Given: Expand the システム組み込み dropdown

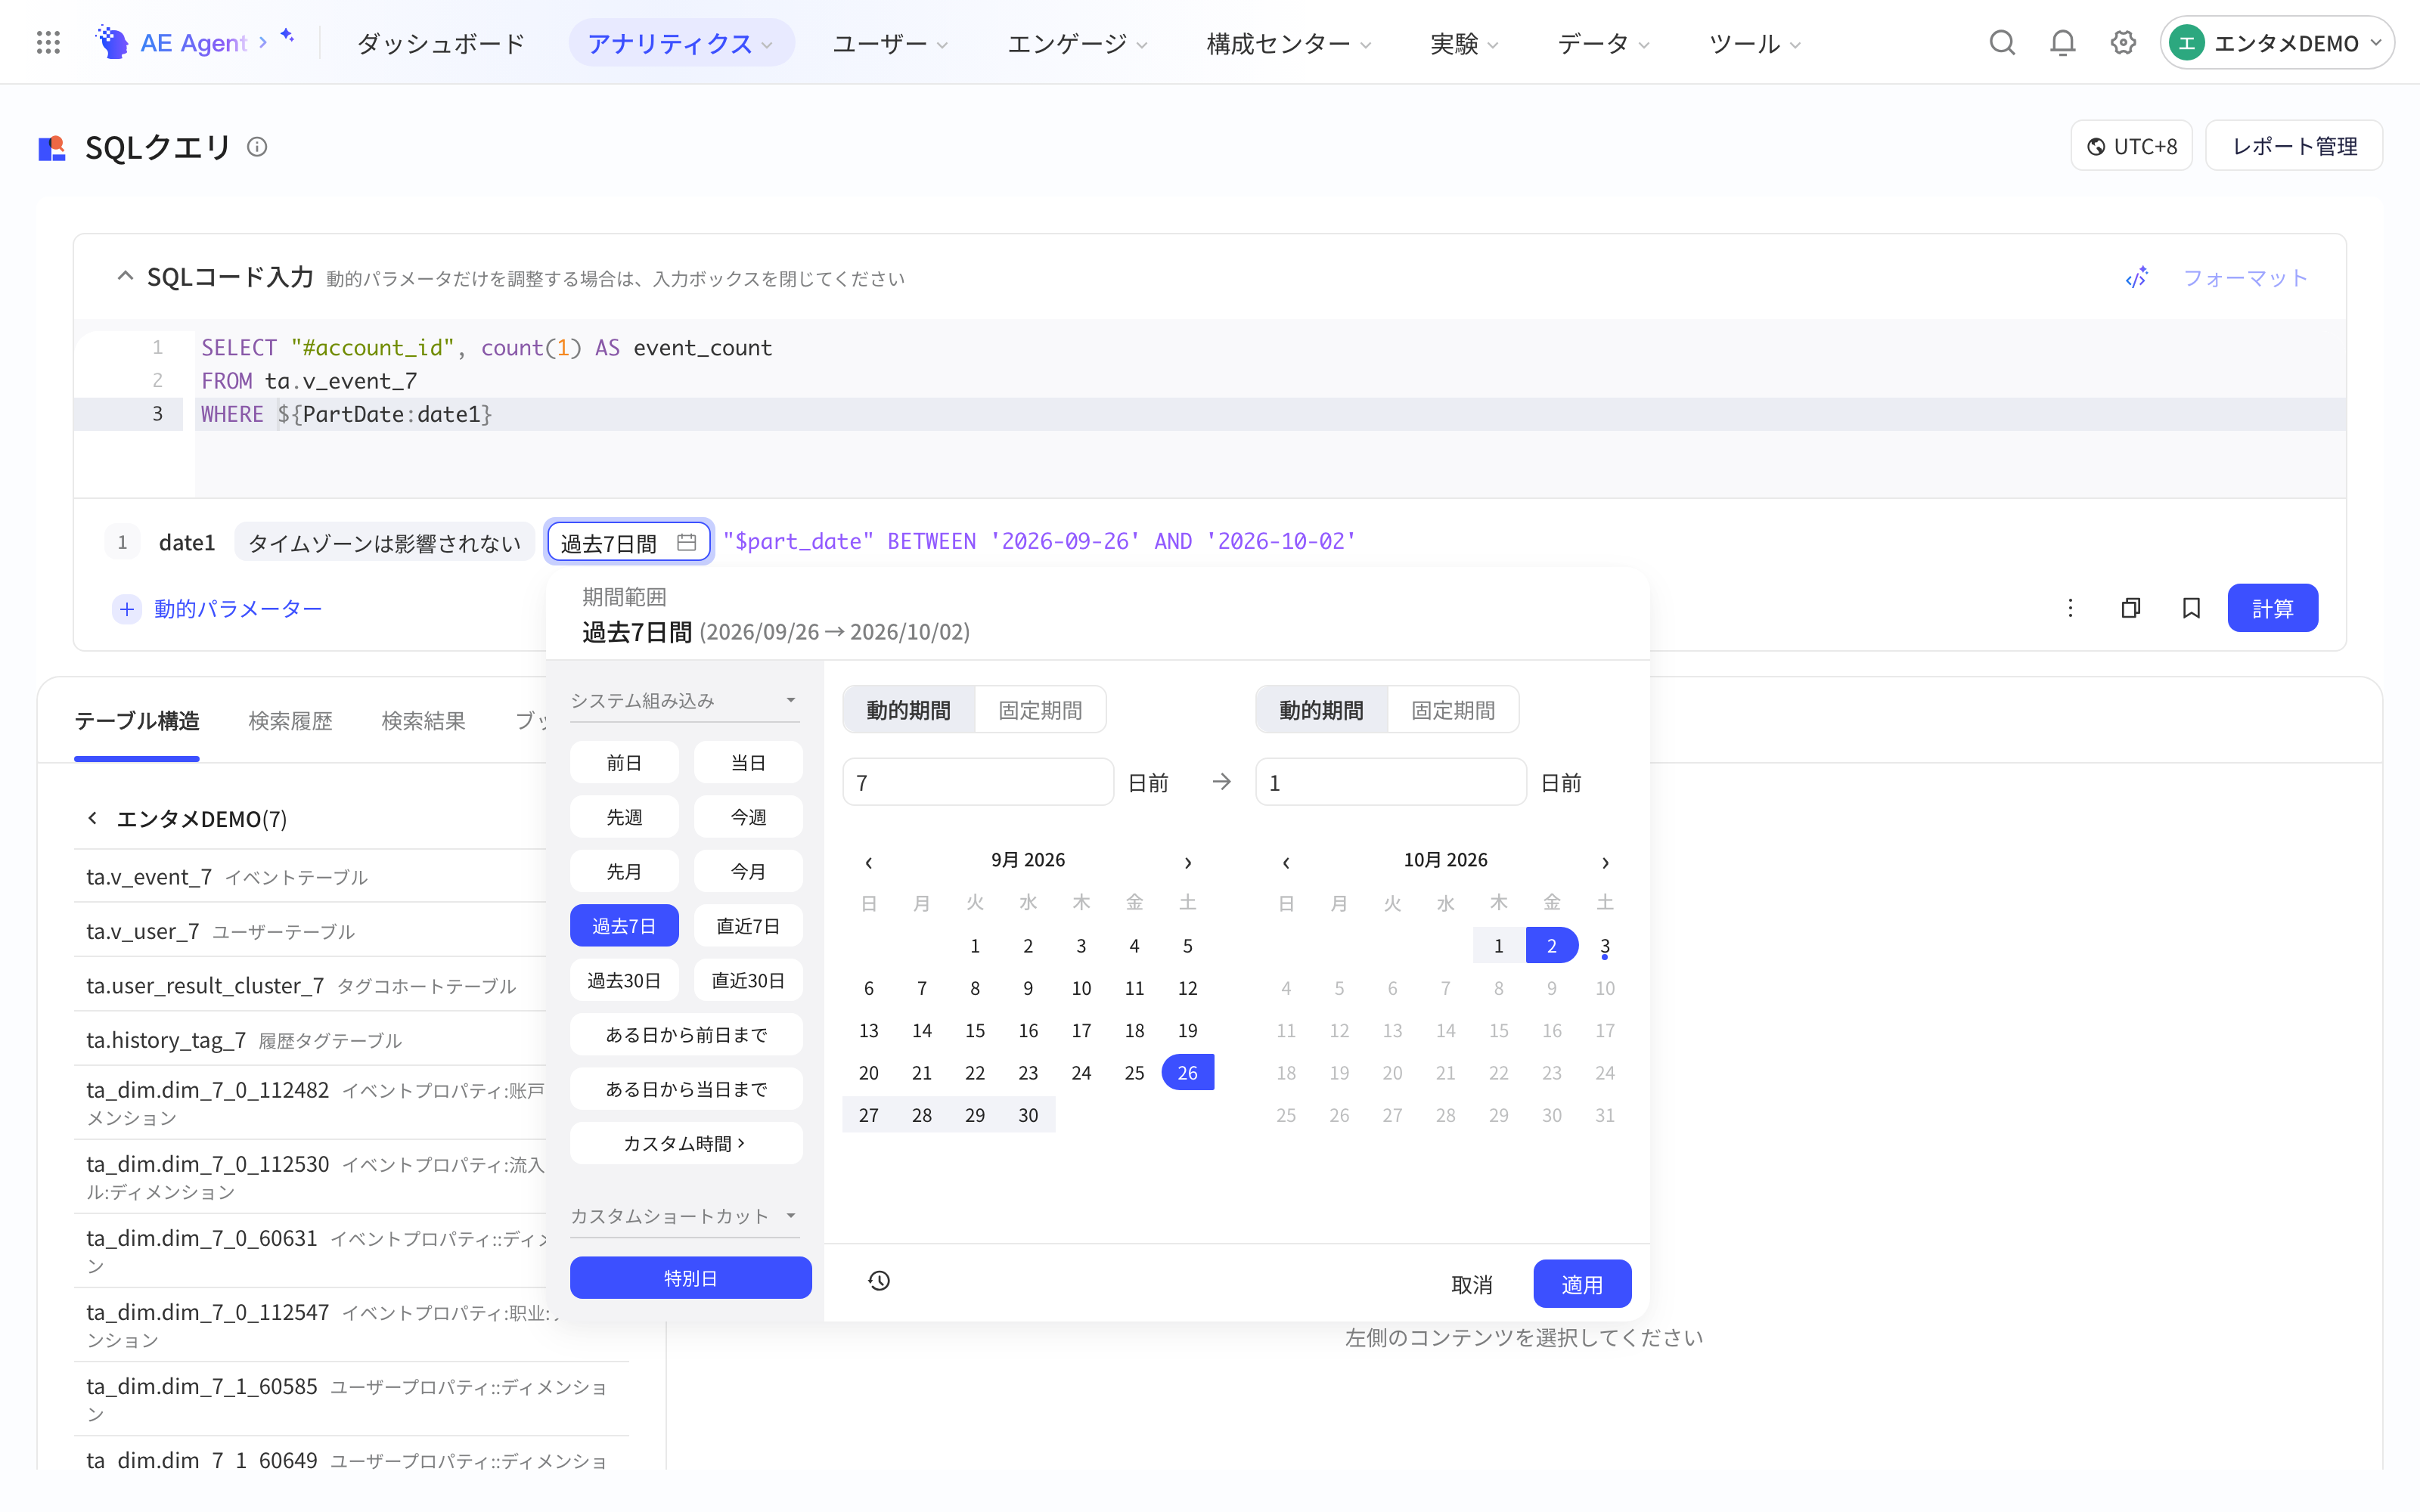Looking at the screenshot, I should (x=685, y=700).
